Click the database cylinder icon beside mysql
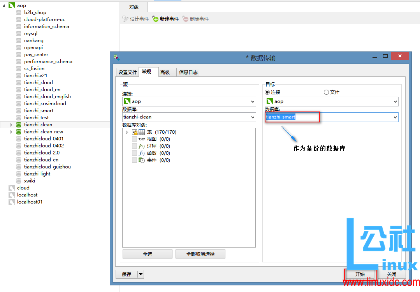This screenshot has height=292, width=420. point(19,33)
